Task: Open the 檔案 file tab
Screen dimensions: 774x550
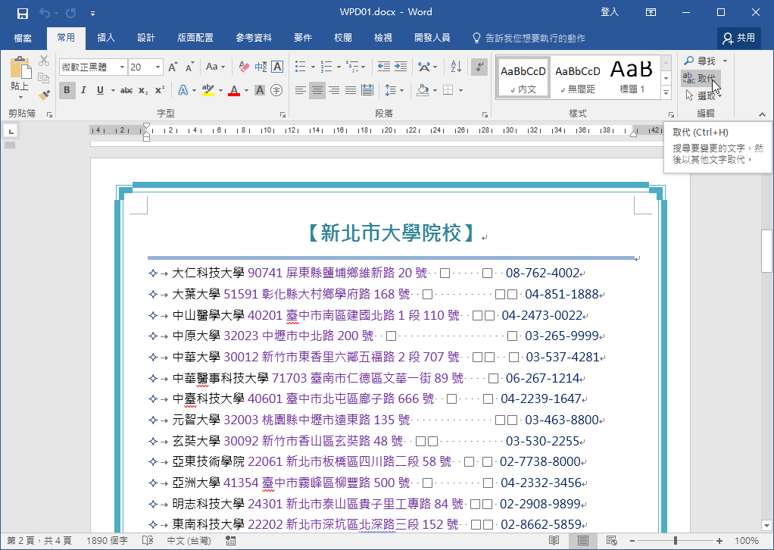Action: 23,38
